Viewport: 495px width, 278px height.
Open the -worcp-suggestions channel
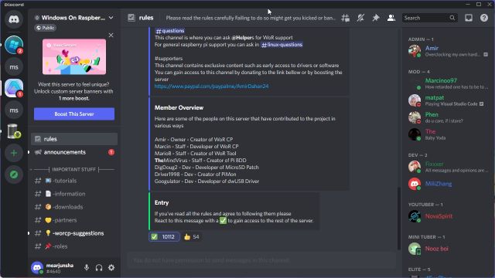[x=74, y=233]
